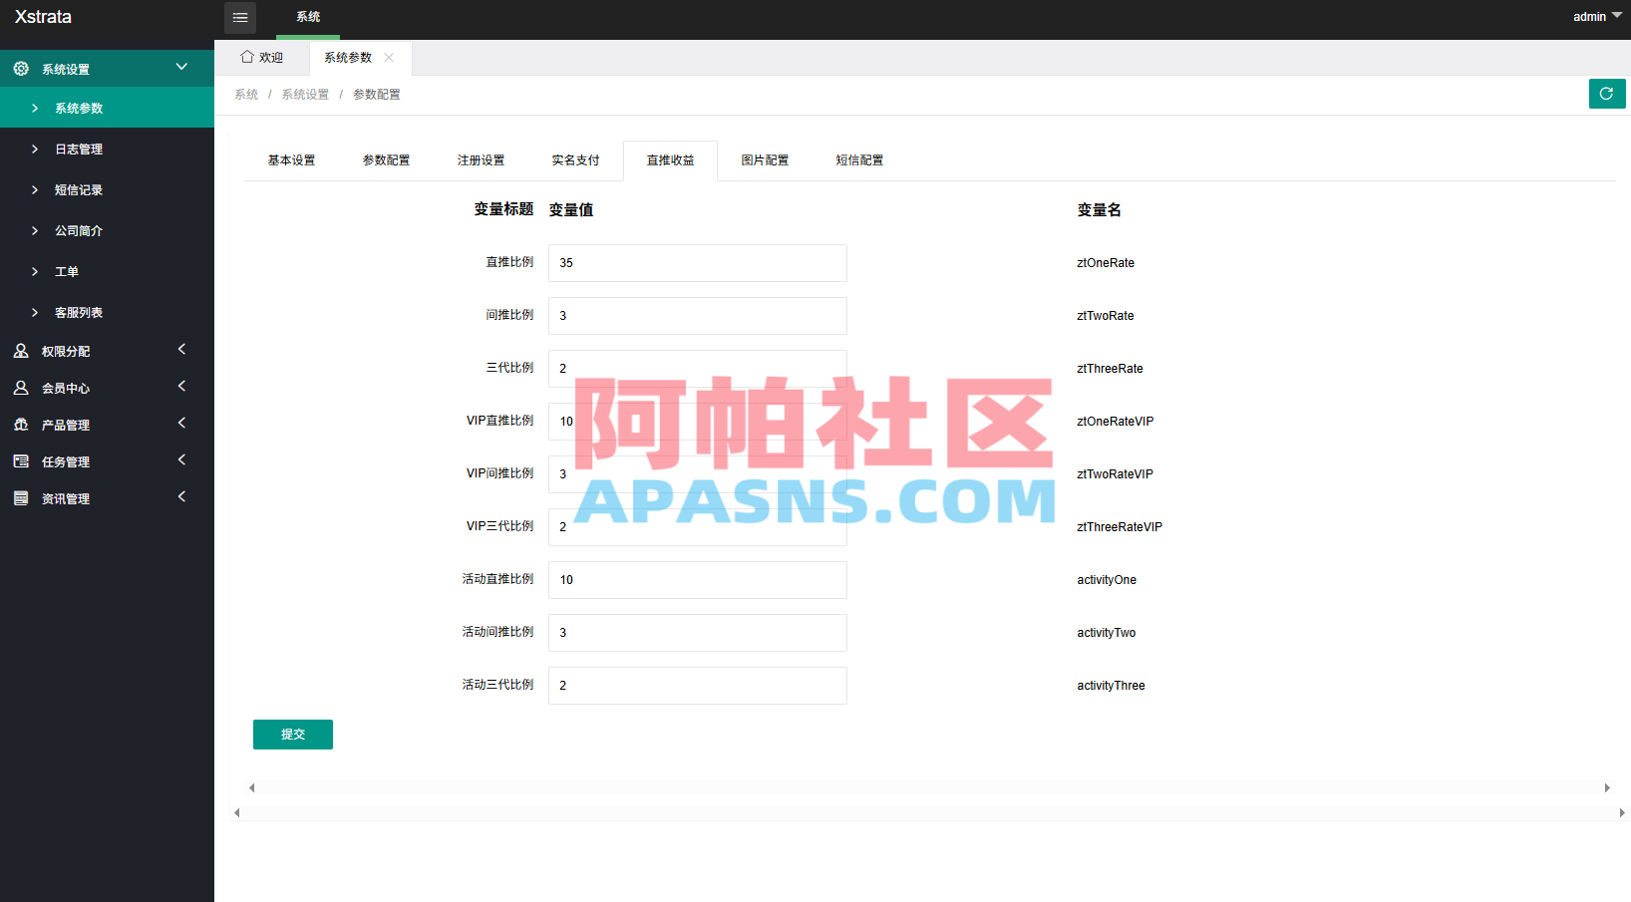Click the home icon on 欢迎 tab
1631x902 pixels.
pos(247,57)
